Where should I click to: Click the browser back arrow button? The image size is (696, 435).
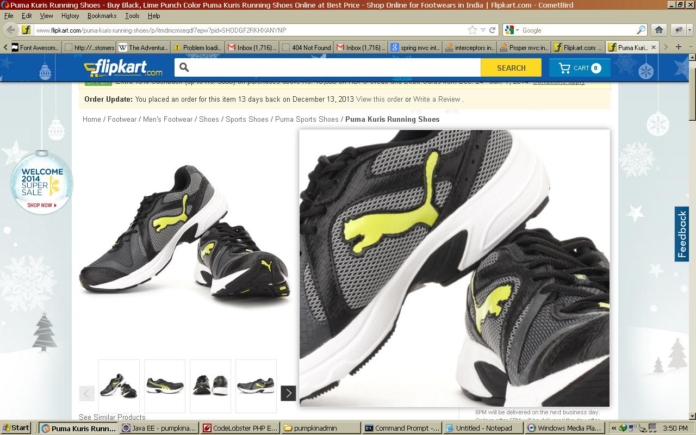(10, 30)
